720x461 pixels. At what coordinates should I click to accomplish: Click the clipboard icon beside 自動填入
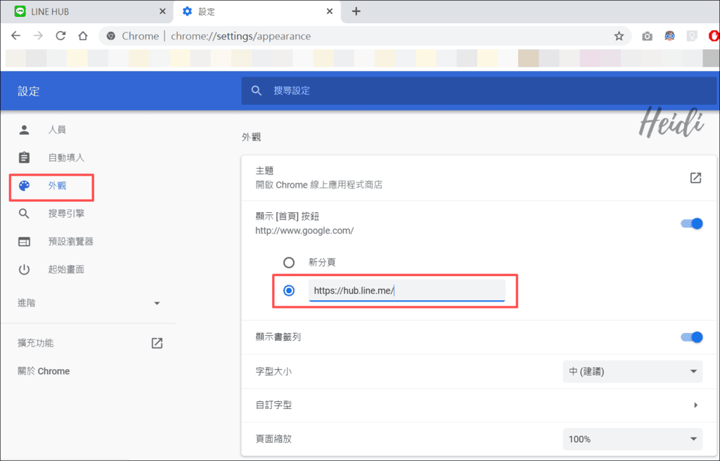tap(25, 157)
